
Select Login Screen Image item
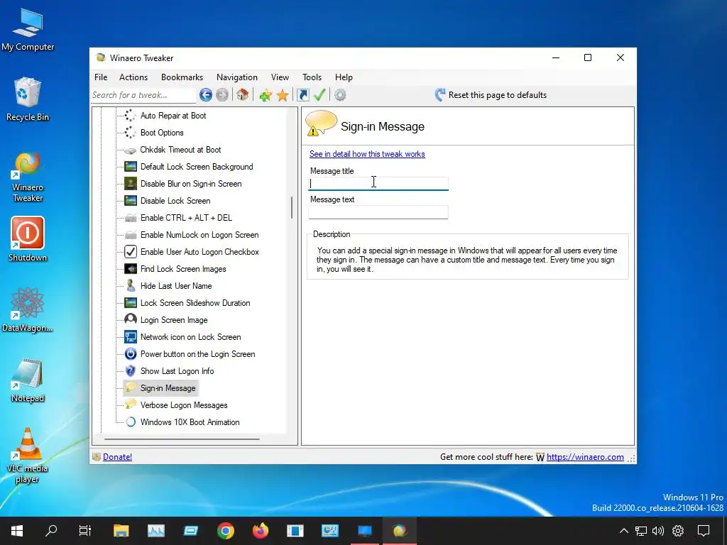(174, 320)
